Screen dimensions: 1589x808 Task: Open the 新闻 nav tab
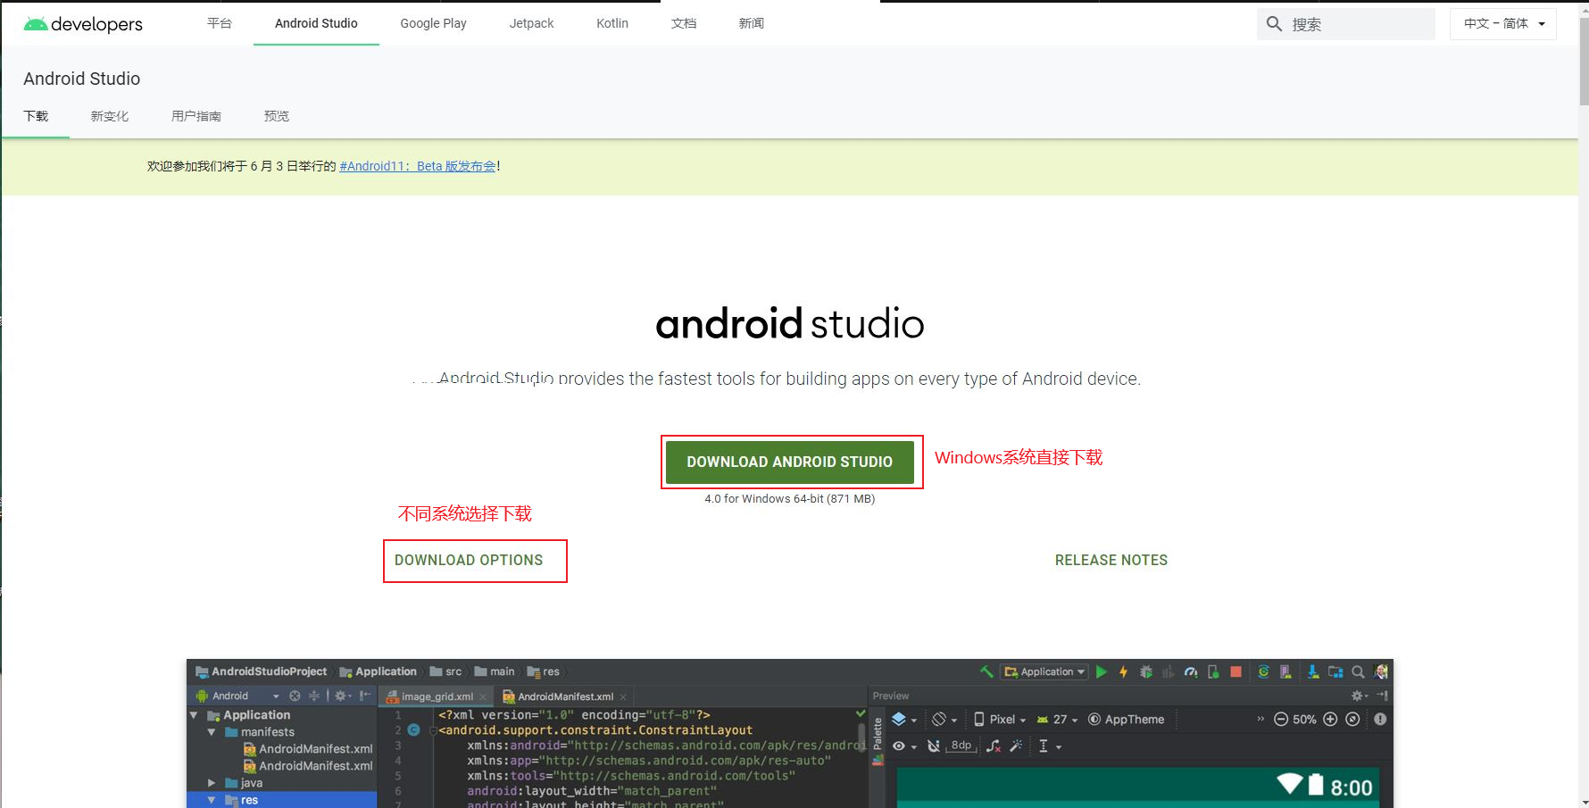pyautogui.click(x=752, y=23)
